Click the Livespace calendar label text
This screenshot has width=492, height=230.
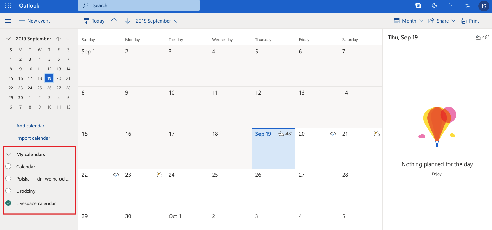(x=36, y=203)
